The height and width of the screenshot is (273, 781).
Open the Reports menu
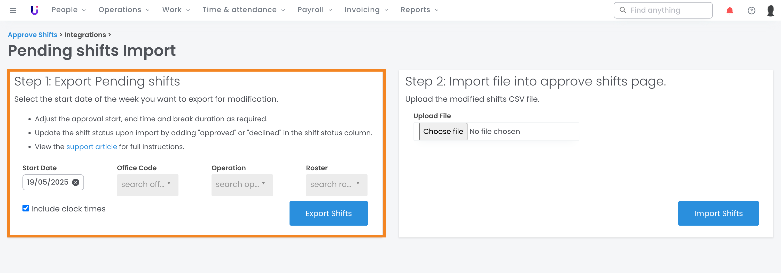(419, 10)
